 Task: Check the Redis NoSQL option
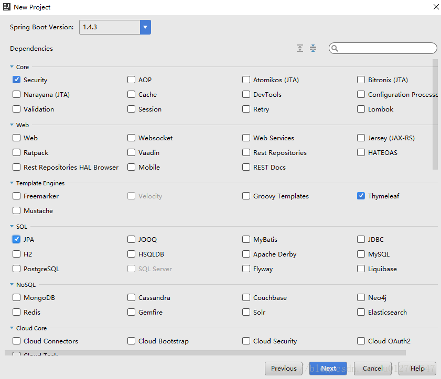click(17, 312)
